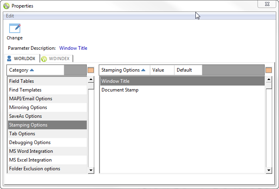
Task: Select the Window Title parameter row
Action: [x=182, y=81]
